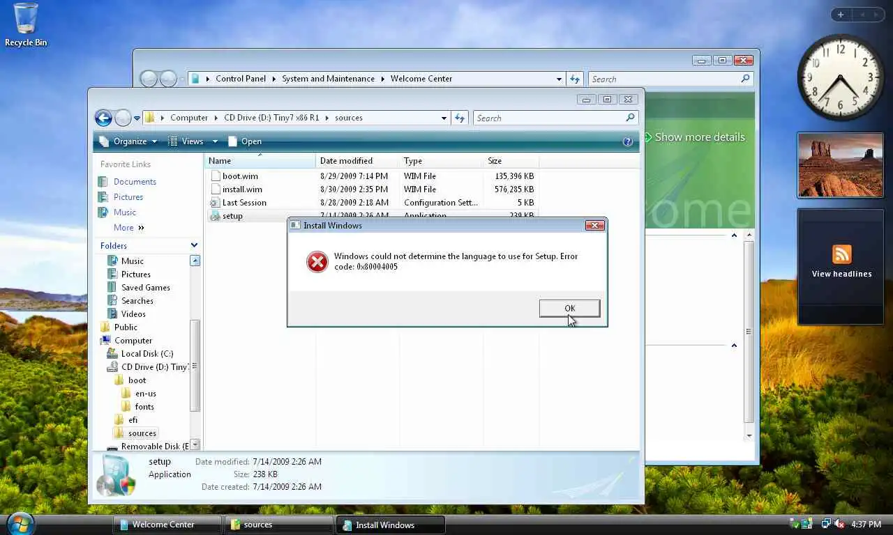Show More favorite links
Image resolution: width=893 pixels, height=535 pixels.
click(128, 228)
